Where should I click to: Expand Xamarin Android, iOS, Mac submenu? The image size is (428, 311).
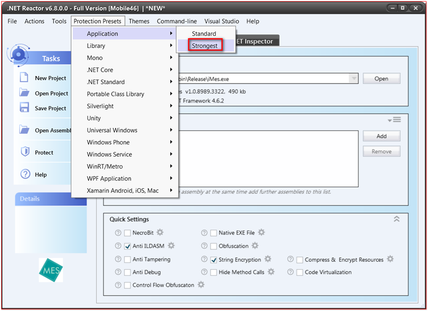click(x=125, y=190)
